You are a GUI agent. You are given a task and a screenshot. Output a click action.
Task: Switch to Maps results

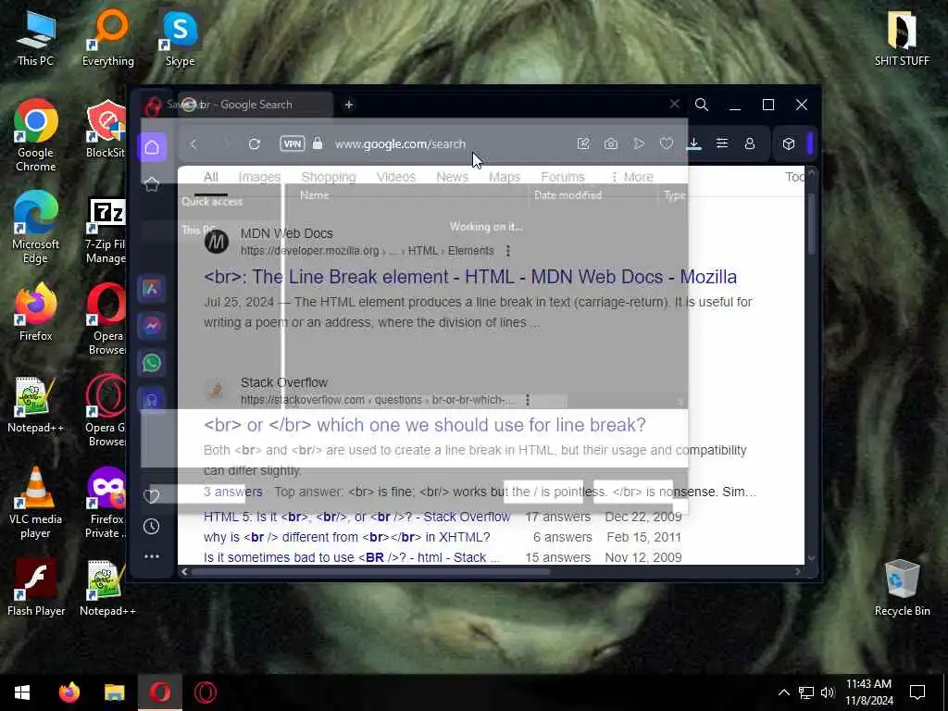(x=505, y=177)
